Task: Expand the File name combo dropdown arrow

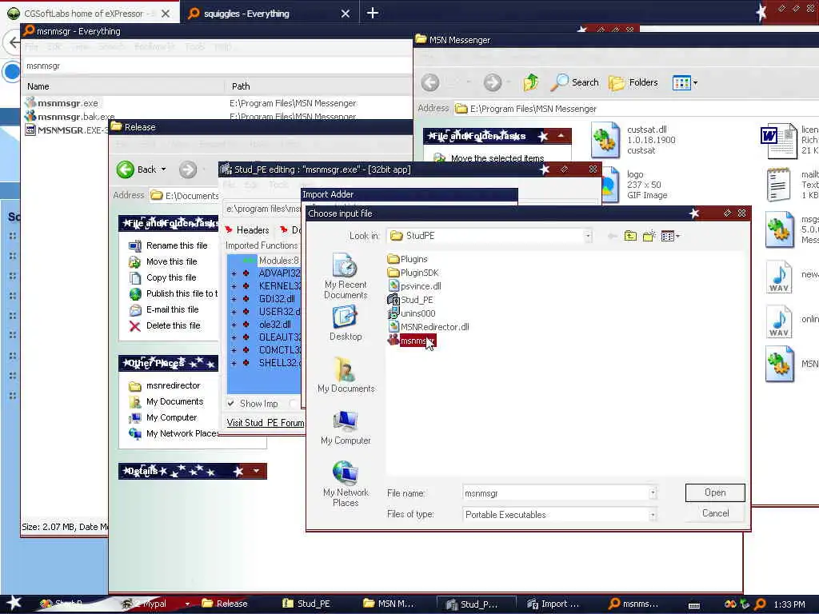Action: [x=653, y=492]
